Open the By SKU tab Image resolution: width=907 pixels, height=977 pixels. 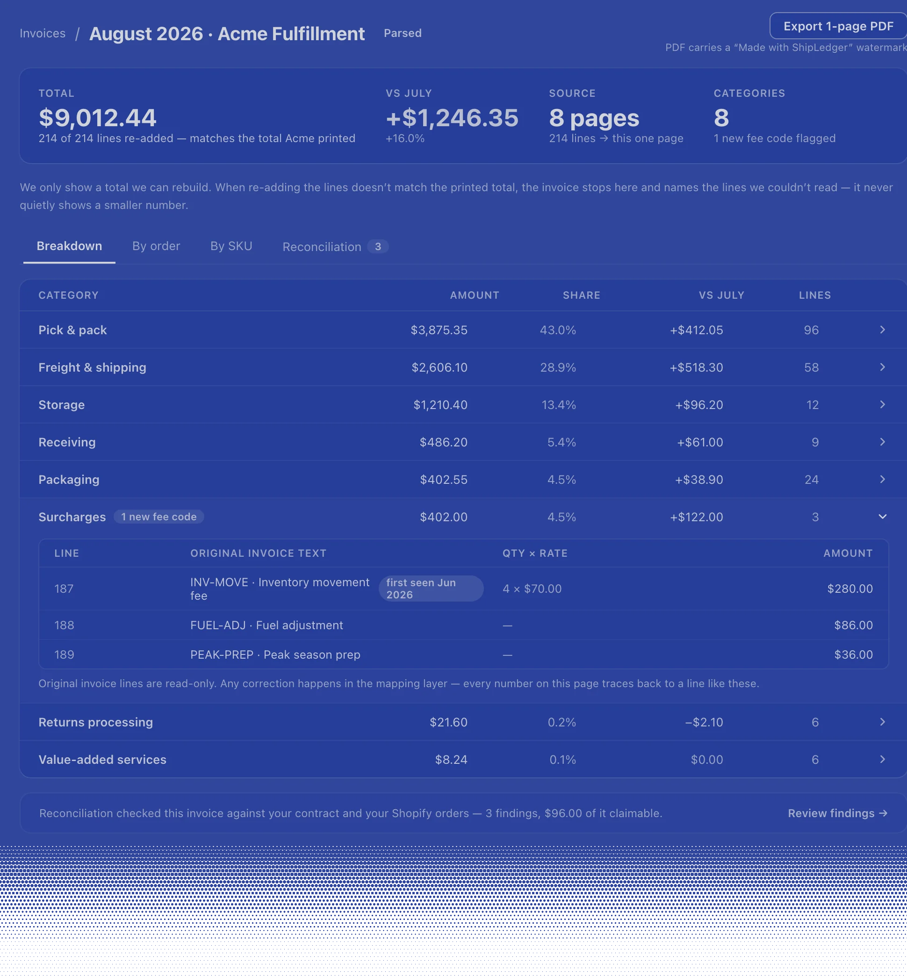pyautogui.click(x=231, y=246)
